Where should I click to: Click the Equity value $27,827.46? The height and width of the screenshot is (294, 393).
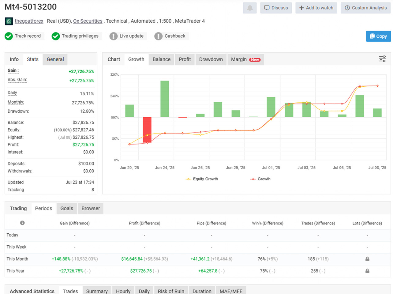(x=83, y=130)
